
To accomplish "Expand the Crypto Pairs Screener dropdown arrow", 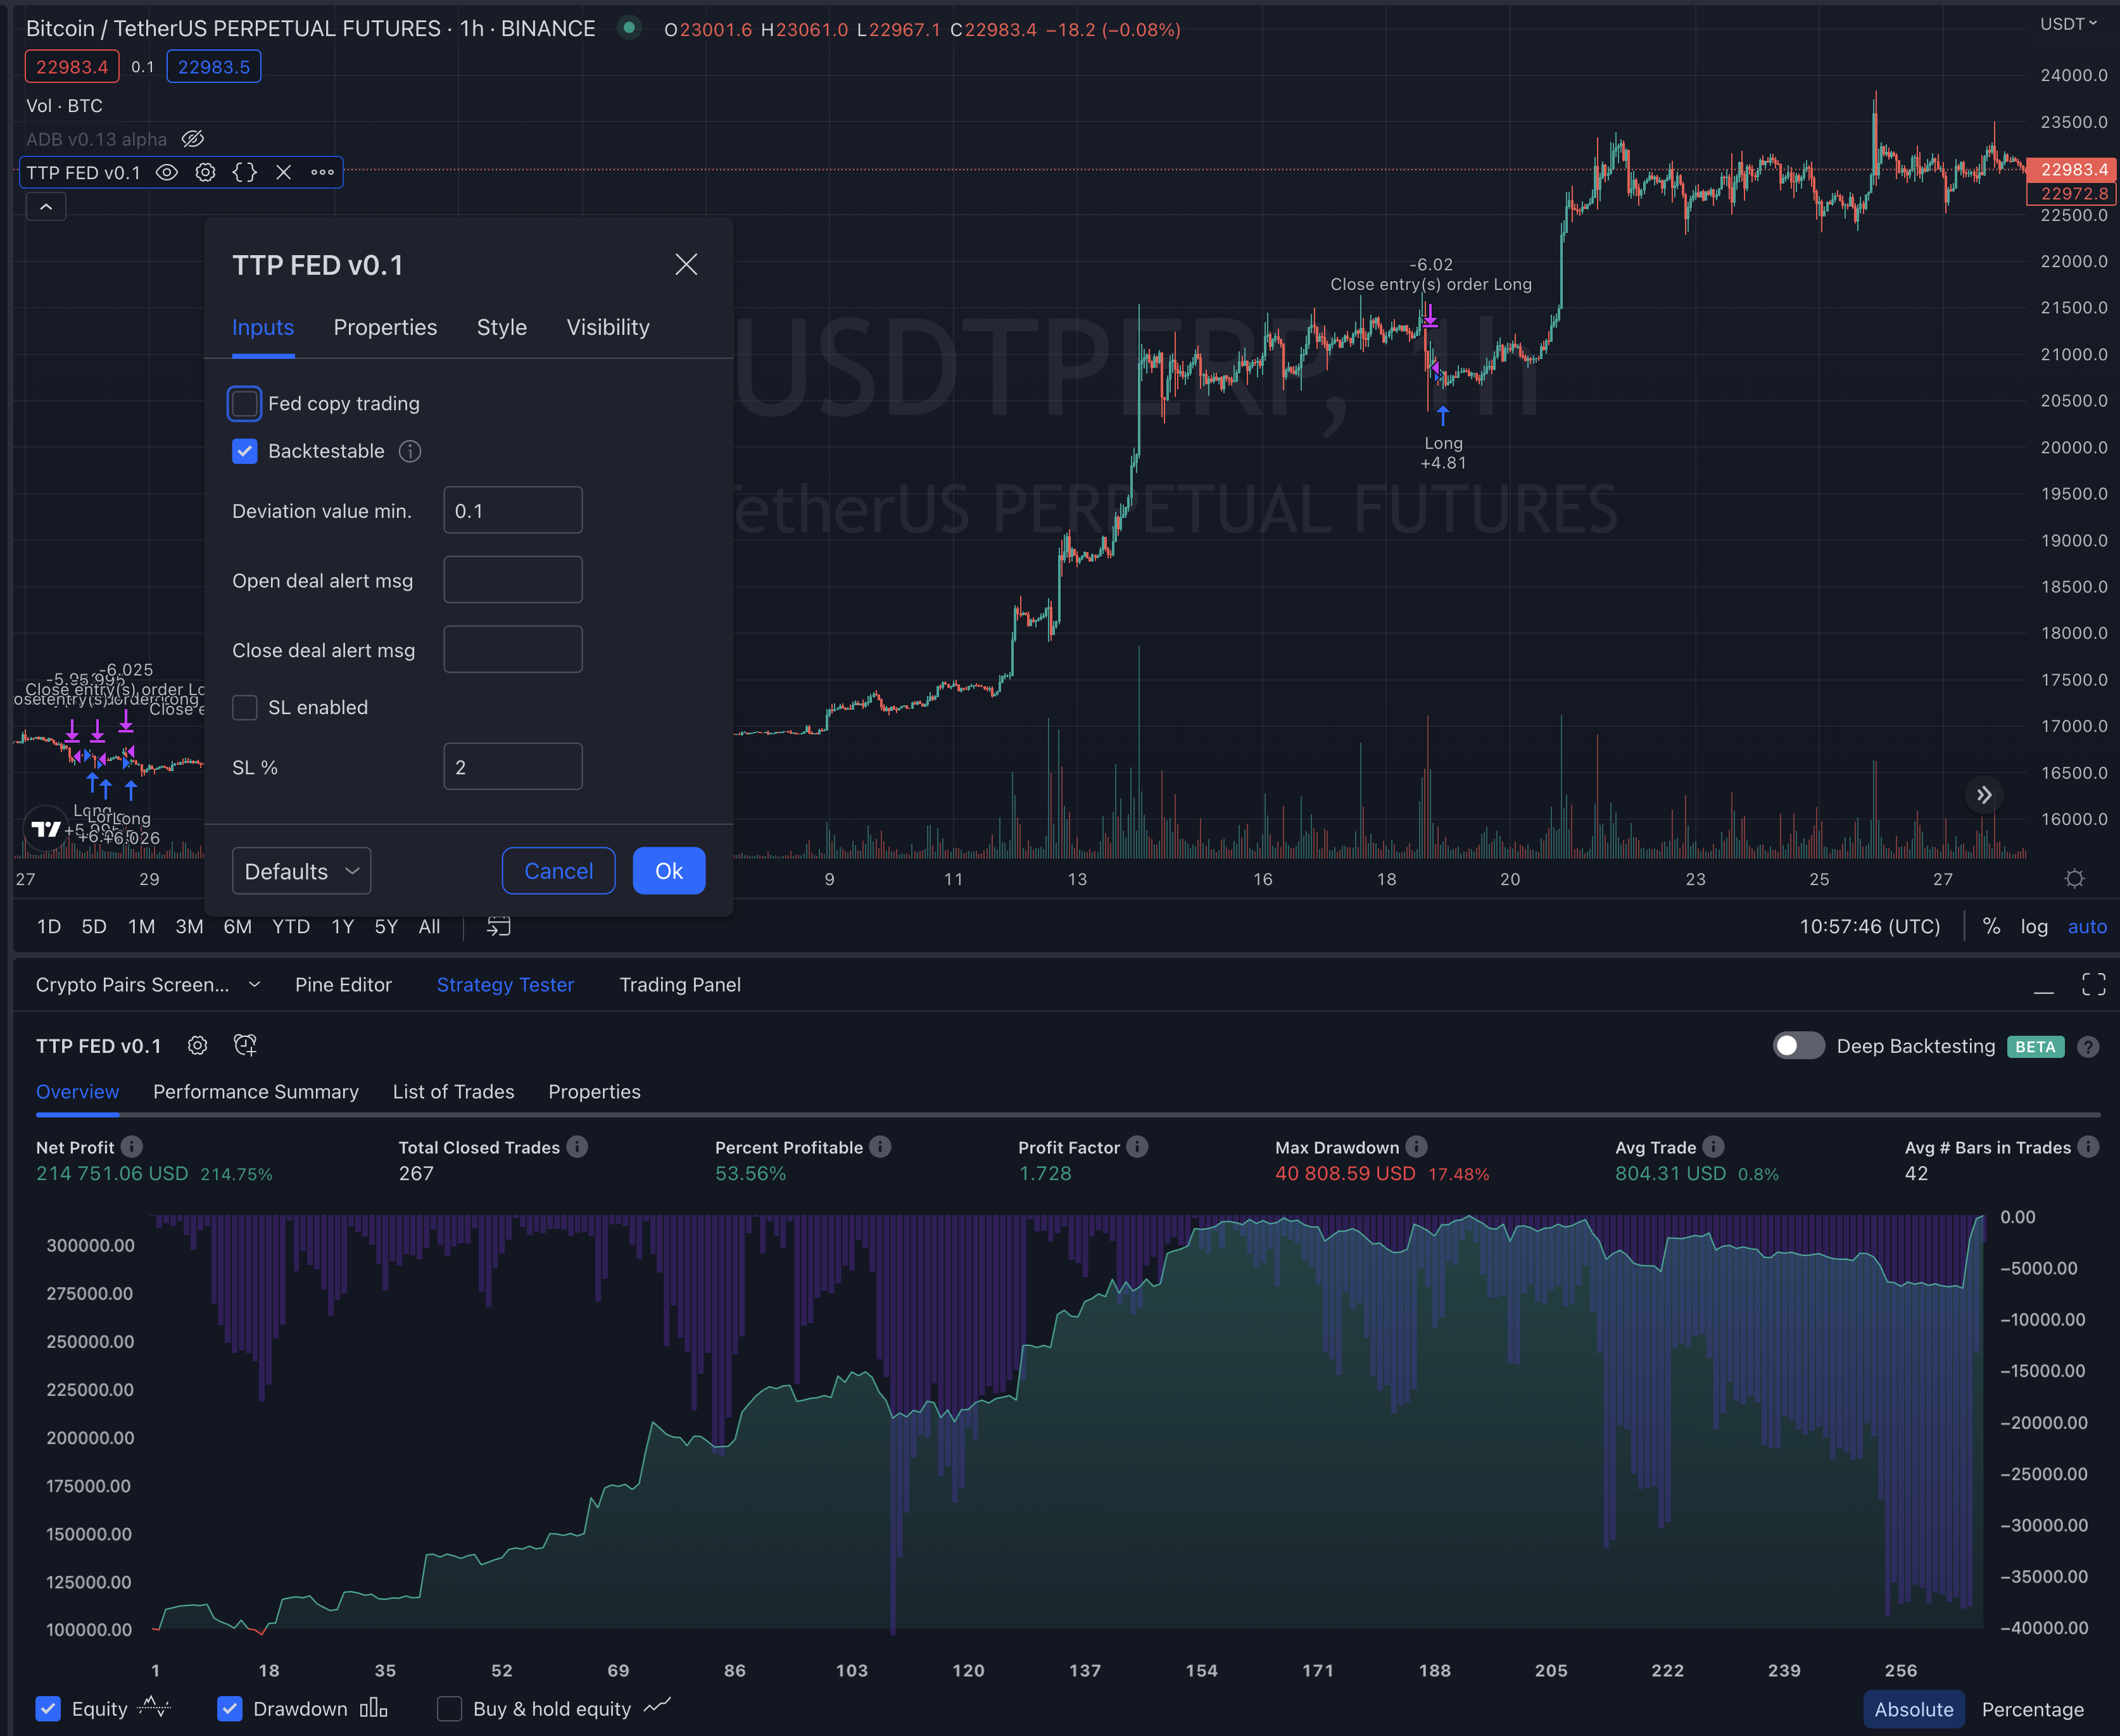I will point(254,985).
